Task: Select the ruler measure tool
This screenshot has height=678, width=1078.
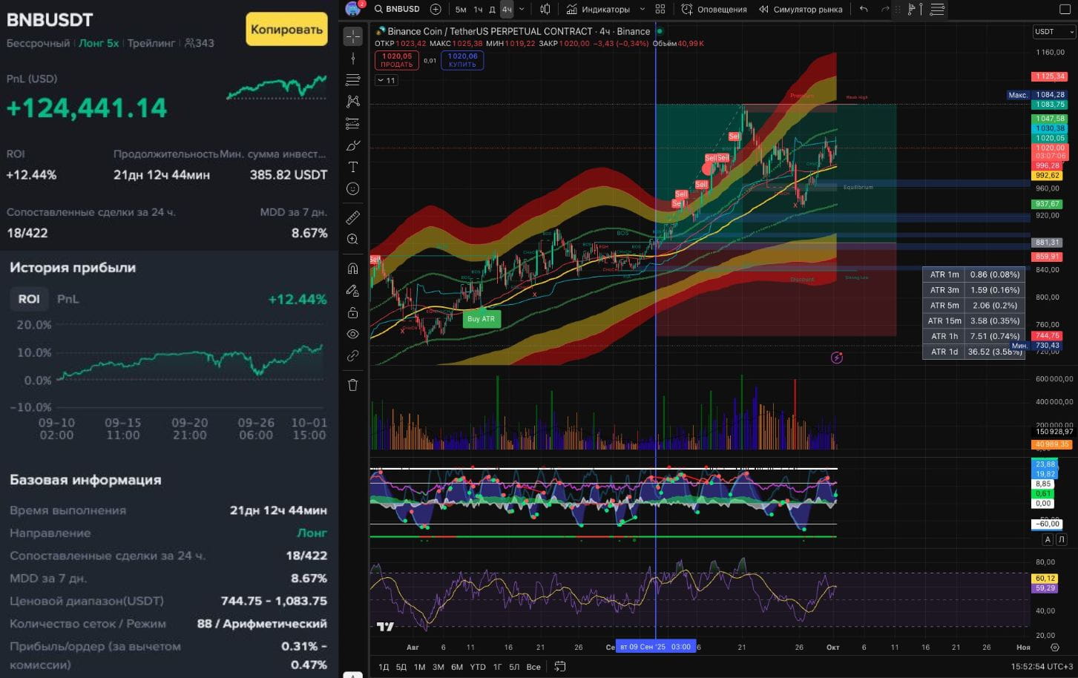Action: [353, 217]
